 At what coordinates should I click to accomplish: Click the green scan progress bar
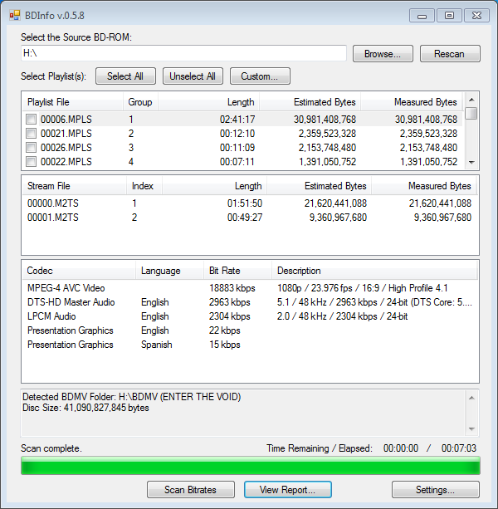pyautogui.click(x=249, y=466)
